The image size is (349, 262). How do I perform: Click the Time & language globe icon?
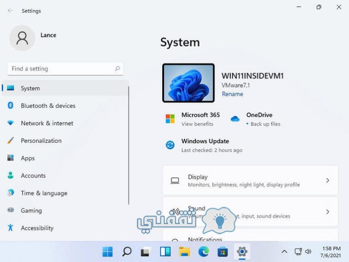(x=10, y=192)
